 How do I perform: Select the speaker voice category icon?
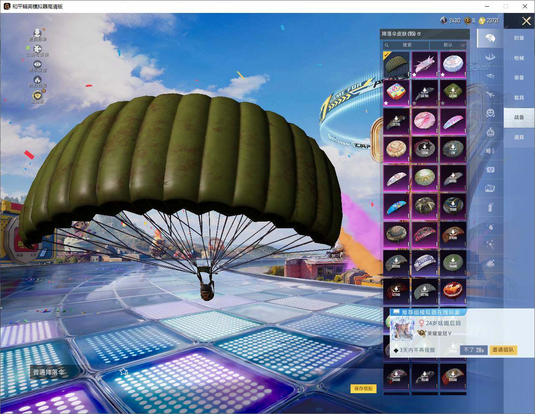click(490, 151)
